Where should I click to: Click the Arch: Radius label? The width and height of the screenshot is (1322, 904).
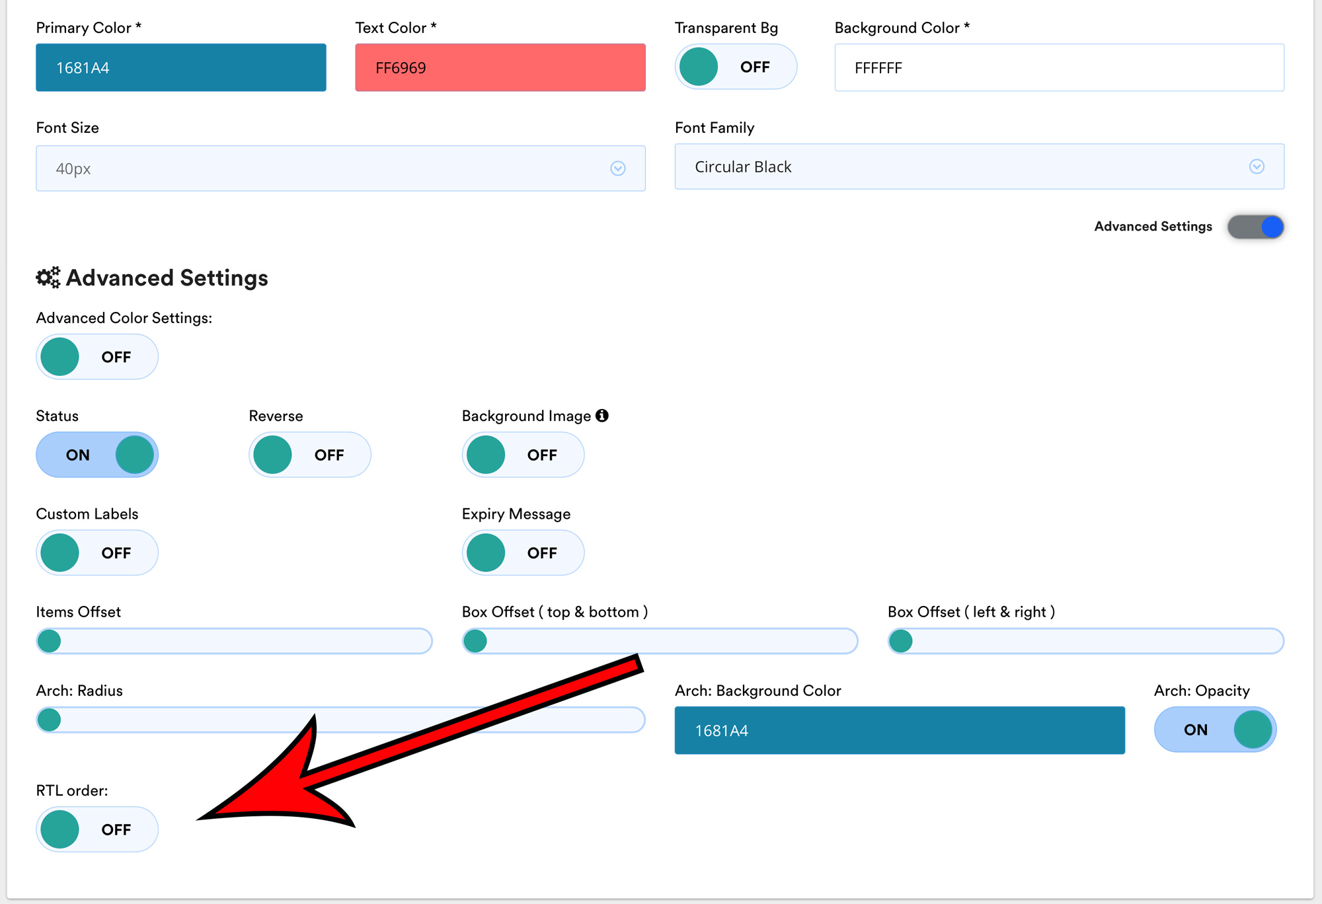tap(79, 691)
